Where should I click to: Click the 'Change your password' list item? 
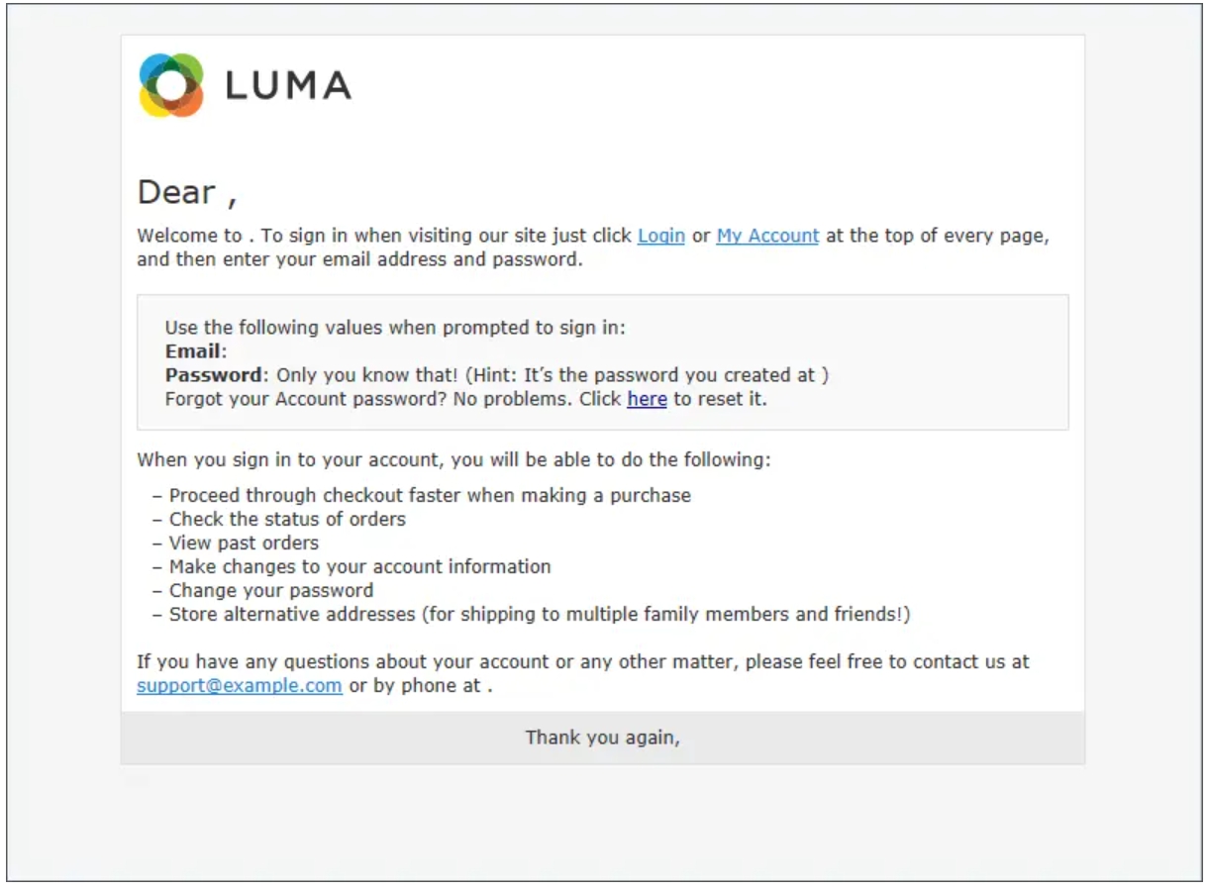pyautogui.click(x=263, y=591)
